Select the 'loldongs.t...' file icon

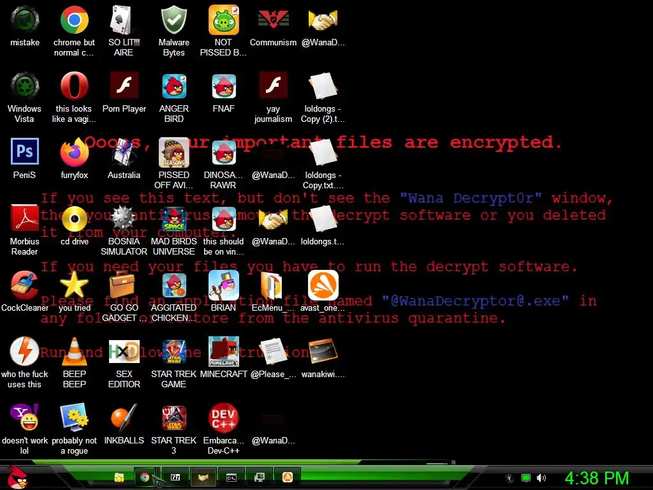coord(323,219)
